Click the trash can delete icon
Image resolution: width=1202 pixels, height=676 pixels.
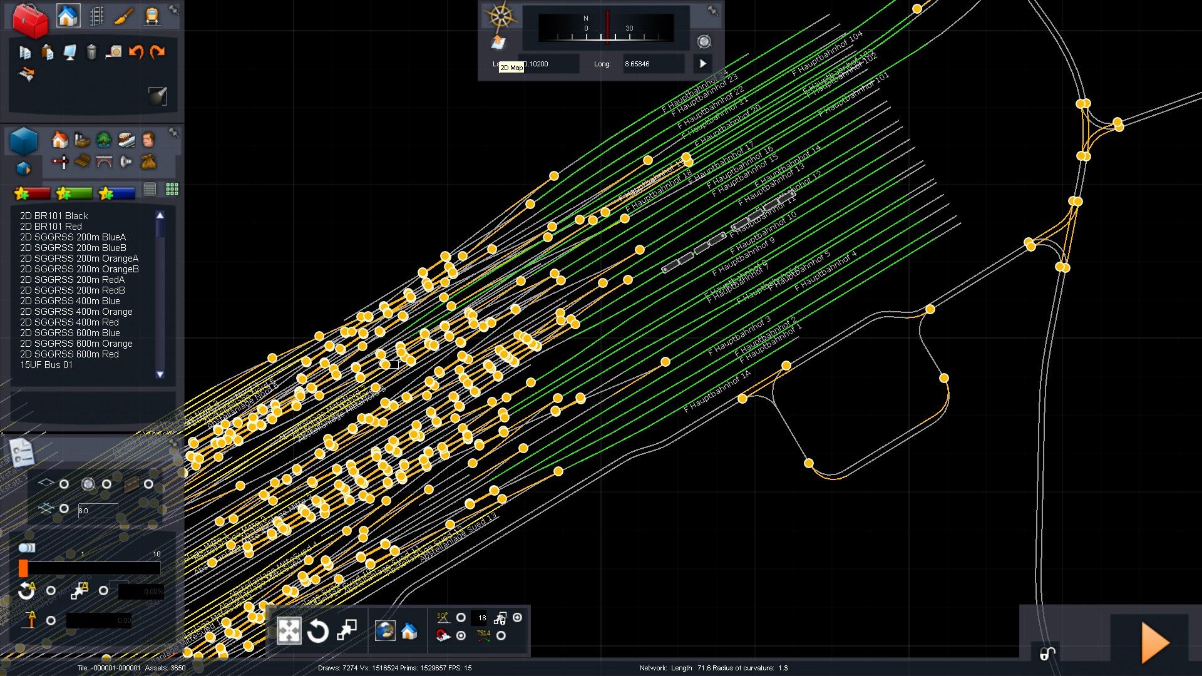click(x=91, y=52)
